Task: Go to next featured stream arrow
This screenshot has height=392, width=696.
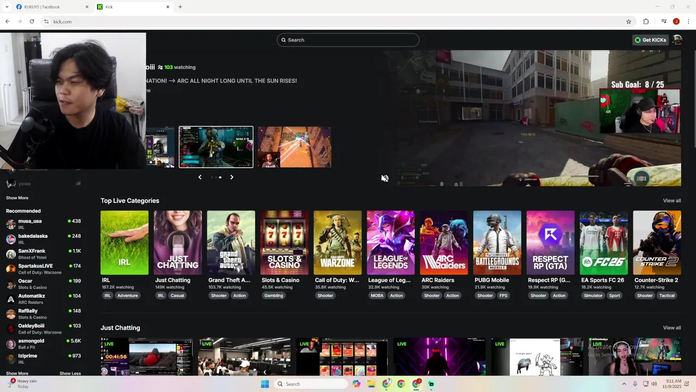Action: click(232, 177)
